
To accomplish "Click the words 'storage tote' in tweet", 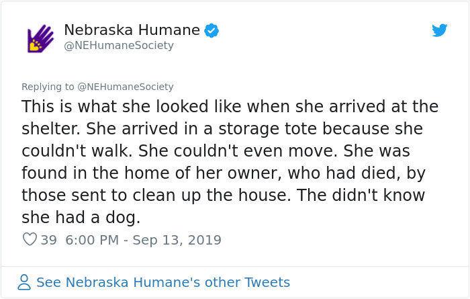I will point(267,128).
